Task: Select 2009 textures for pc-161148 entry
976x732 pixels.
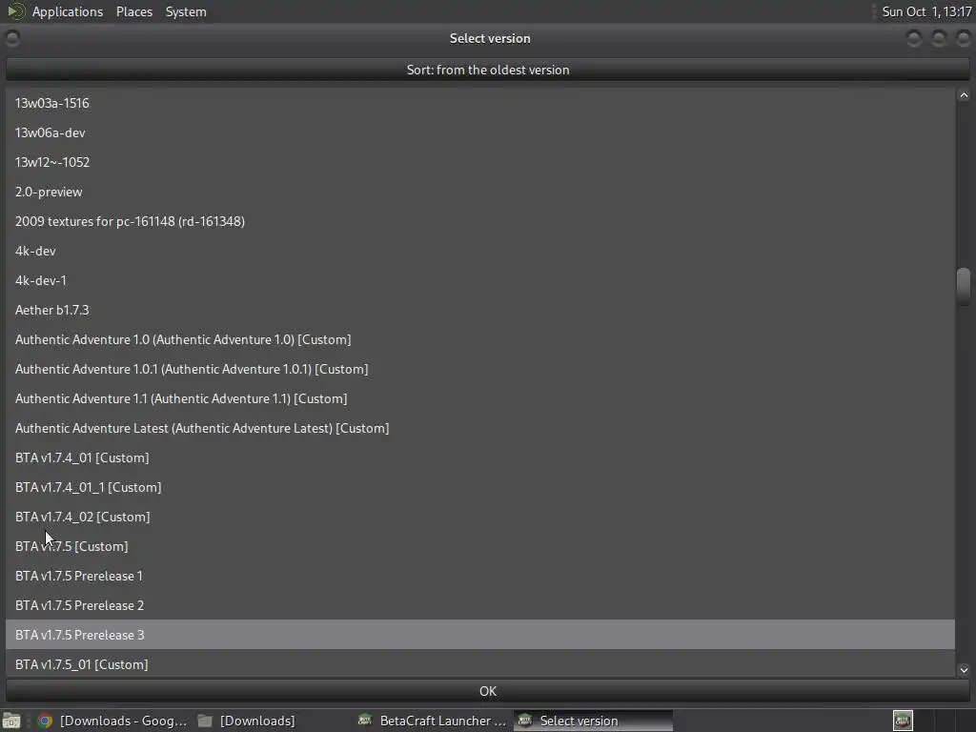Action: pos(480,221)
